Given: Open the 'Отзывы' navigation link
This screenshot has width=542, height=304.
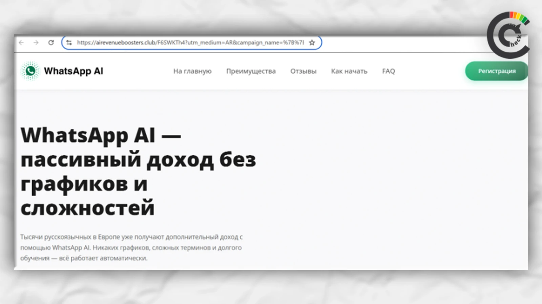Looking at the screenshot, I should 304,71.
